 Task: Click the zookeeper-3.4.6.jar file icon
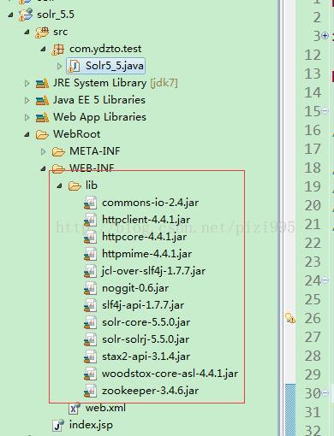coord(90,391)
